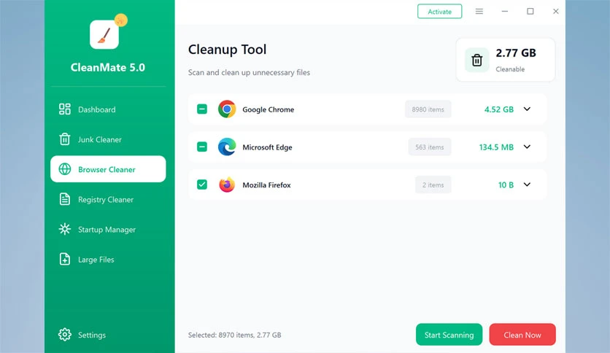Click the CleanMate 5.0 title text
610x353 pixels.
[108, 68]
